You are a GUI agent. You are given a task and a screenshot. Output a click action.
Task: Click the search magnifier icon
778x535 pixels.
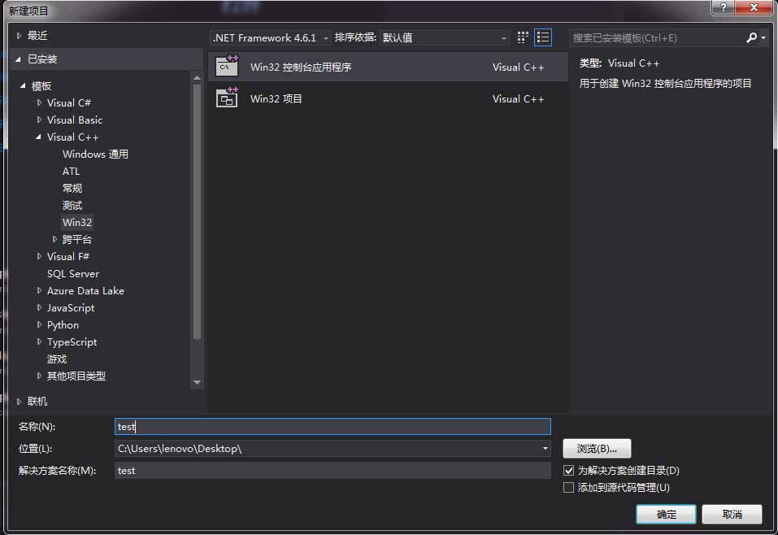click(752, 37)
